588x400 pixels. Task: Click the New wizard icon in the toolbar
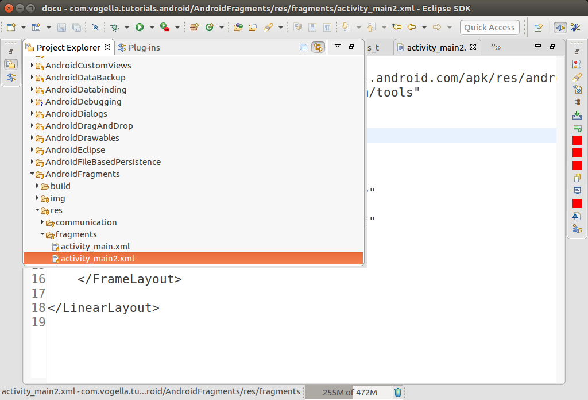[x=11, y=27]
